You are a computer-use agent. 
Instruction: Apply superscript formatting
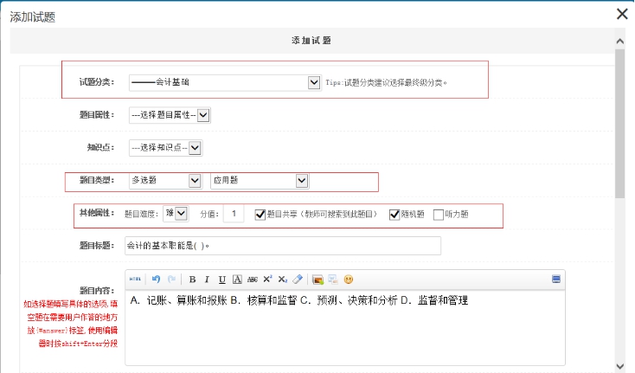(x=267, y=279)
